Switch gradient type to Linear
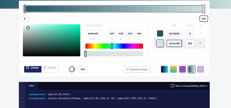 pyautogui.click(x=33, y=68)
